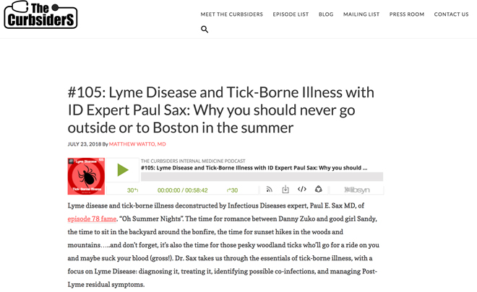The width and height of the screenshot is (477, 292).
Task: Open the embed code icon
Action: point(302,190)
